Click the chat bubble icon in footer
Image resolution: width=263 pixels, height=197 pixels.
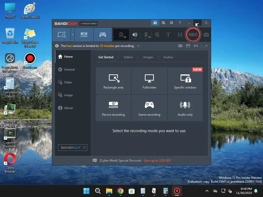tap(95, 161)
